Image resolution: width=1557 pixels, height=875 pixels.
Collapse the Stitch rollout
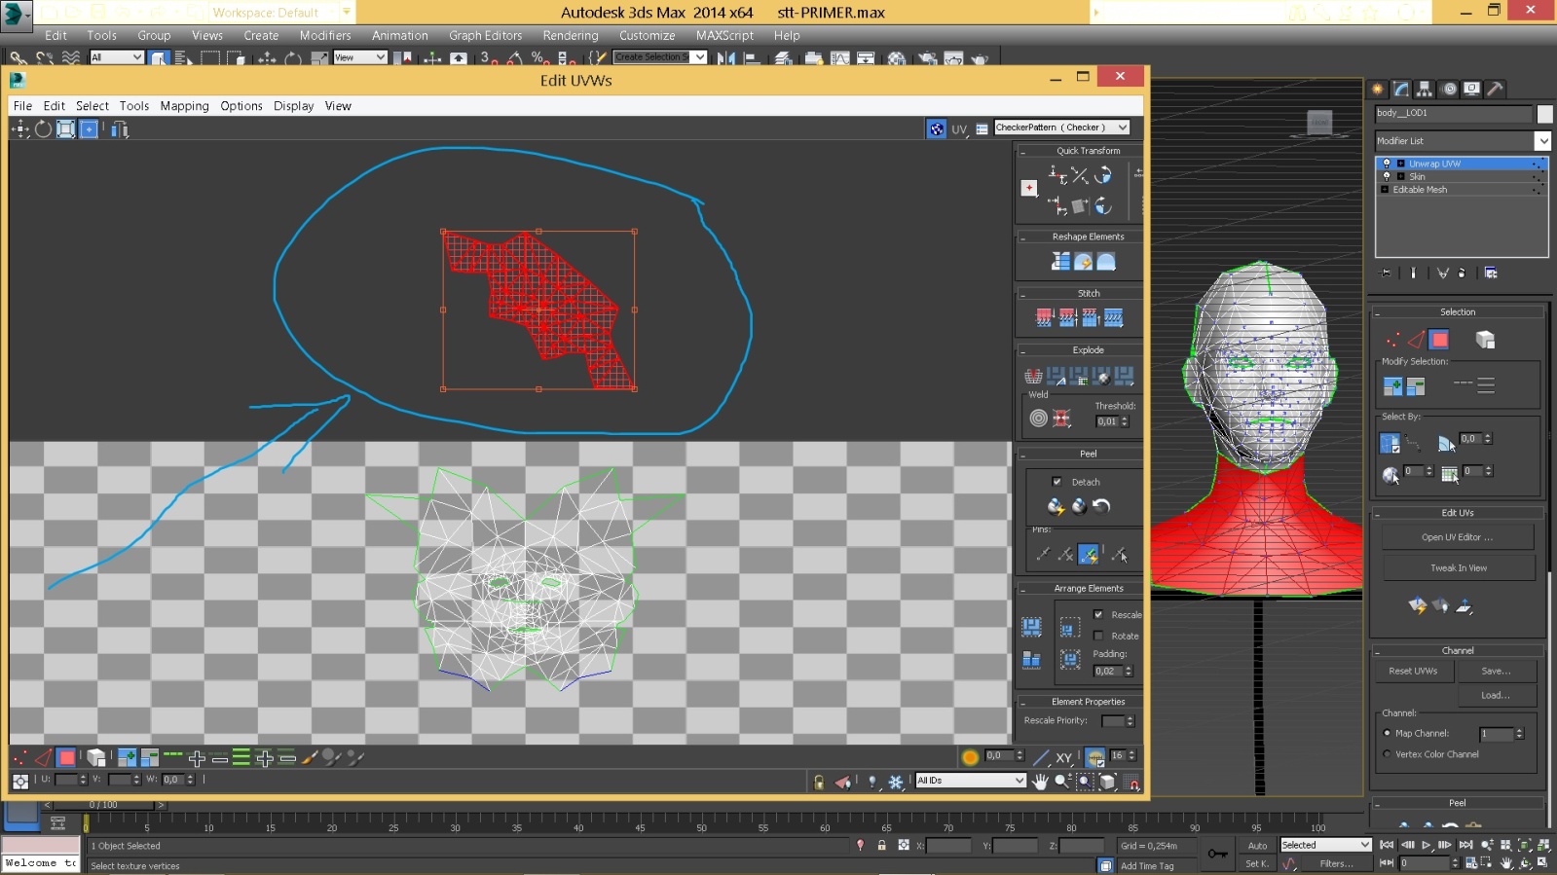[1023, 294]
